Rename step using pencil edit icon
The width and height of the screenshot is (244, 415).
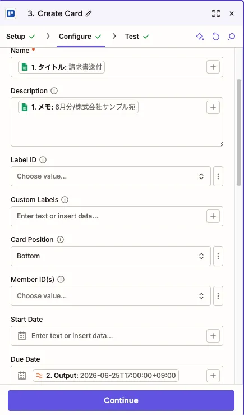[x=89, y=13]
